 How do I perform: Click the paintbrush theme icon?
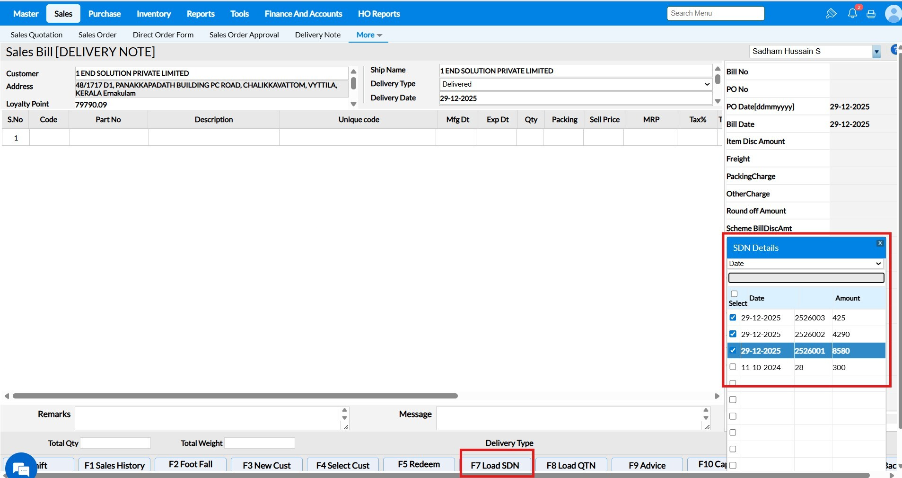point(831,14)
